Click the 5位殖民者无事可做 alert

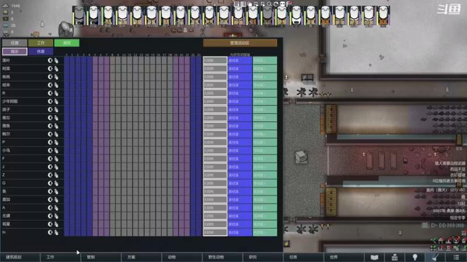point(449,181)
